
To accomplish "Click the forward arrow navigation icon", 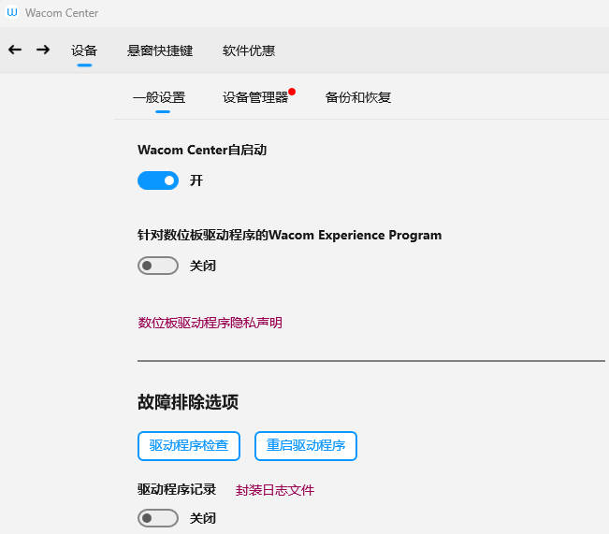I will coord(43,50).
